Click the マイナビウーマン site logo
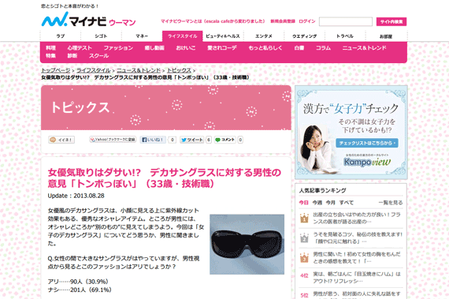The height and width of the screenshot is (299, 449). coord(88,19)
